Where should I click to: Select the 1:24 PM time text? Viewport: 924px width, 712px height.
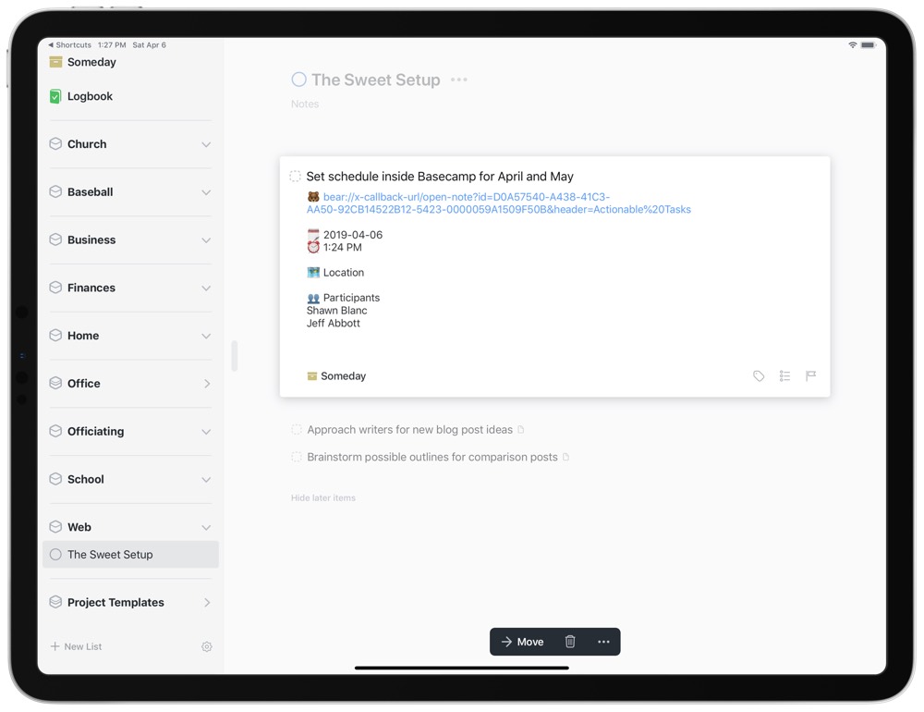(x=343, y=247)
